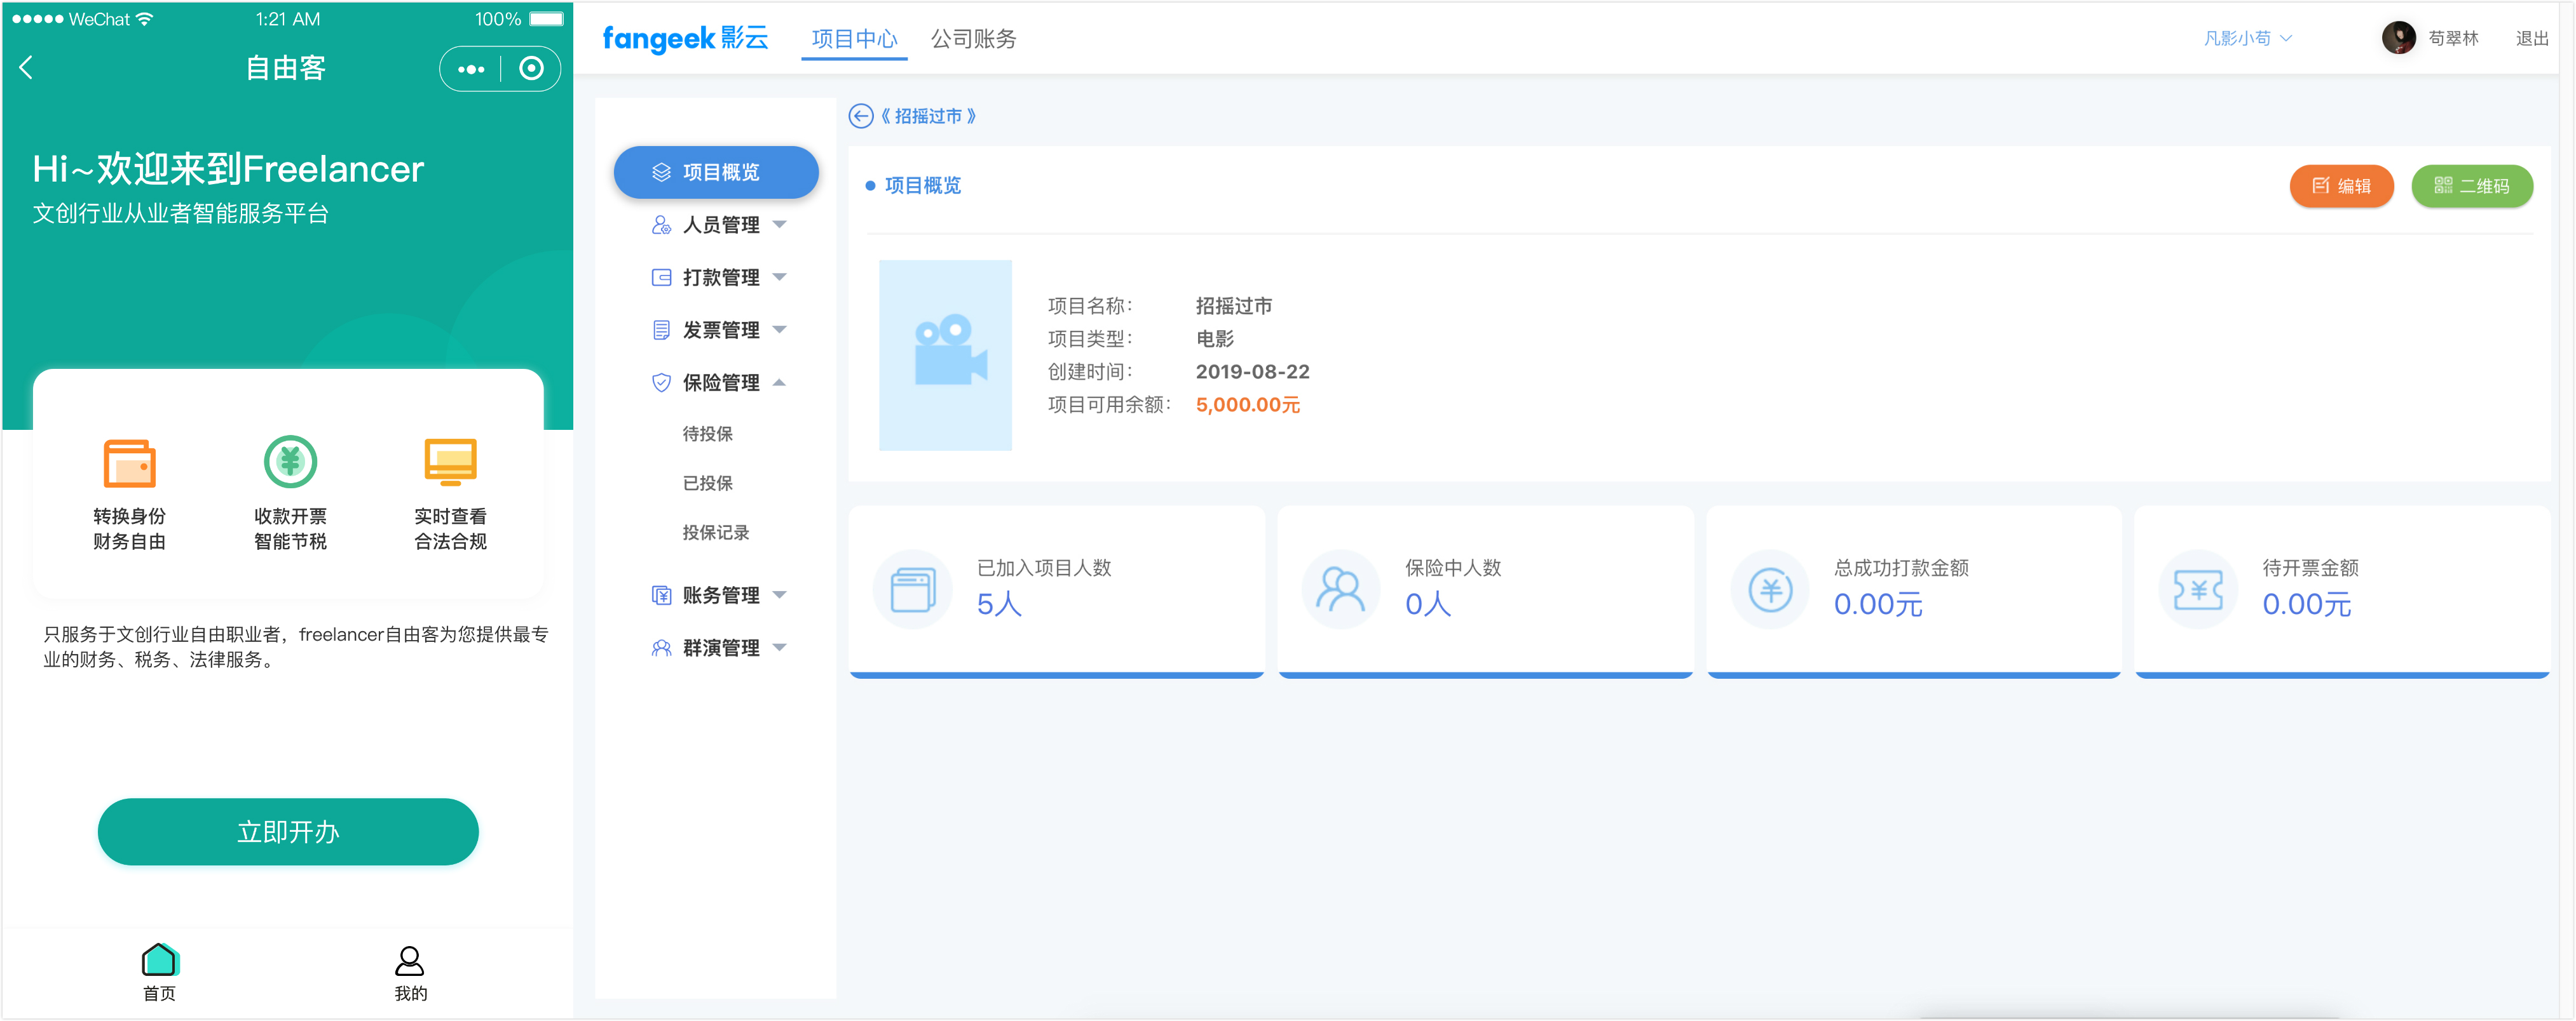Click the 转换身份 wallet icon

pyautogui.click(x=130, y=462)
